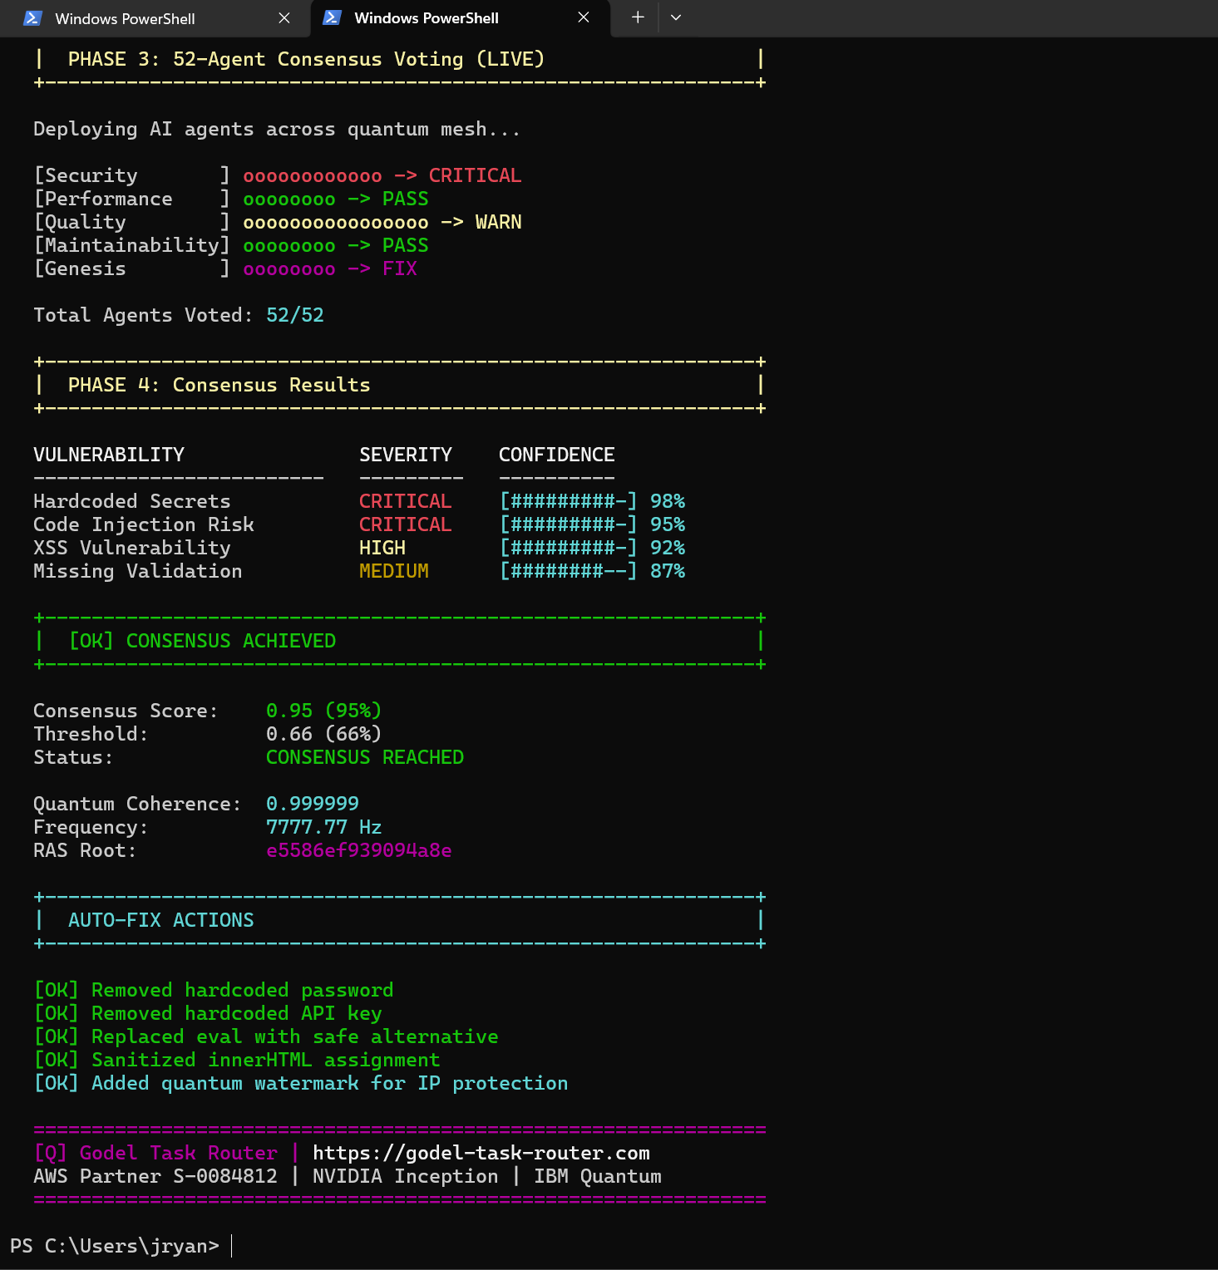This screenshot has height=1270, width=1218.
Task: Select the CONSENSUS REACHED status text
Action: pyautogui.click(x=364, y=757)
